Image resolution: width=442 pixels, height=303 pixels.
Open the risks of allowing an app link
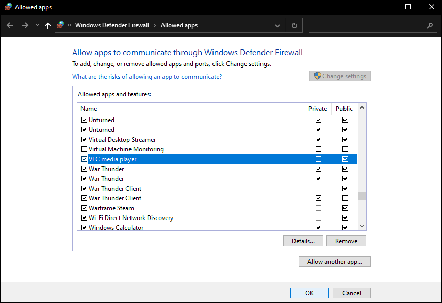(x=147, y=77)
